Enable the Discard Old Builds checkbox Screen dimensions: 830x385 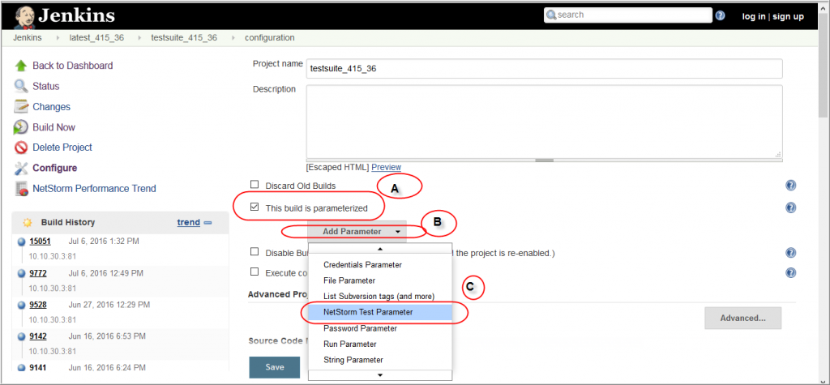pyautogui.click(x=255, y=185)
